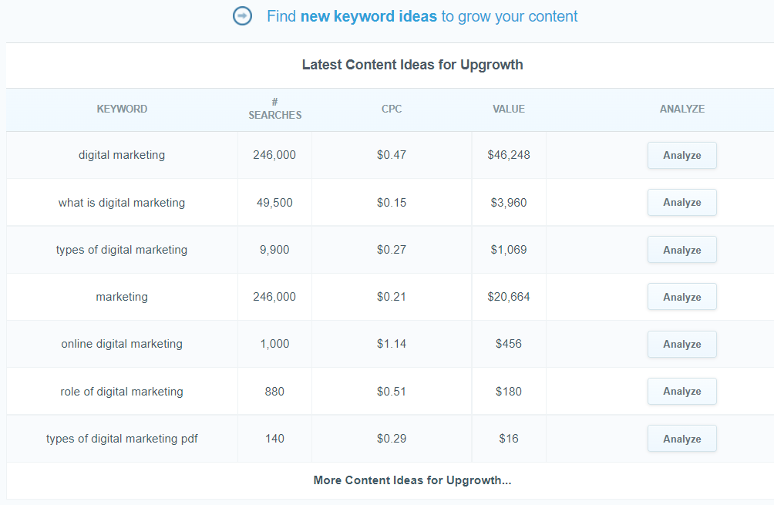Click the $0.21 CPC value
The height and width of the screenshot is (505, 774).
(x=392, y=297)
